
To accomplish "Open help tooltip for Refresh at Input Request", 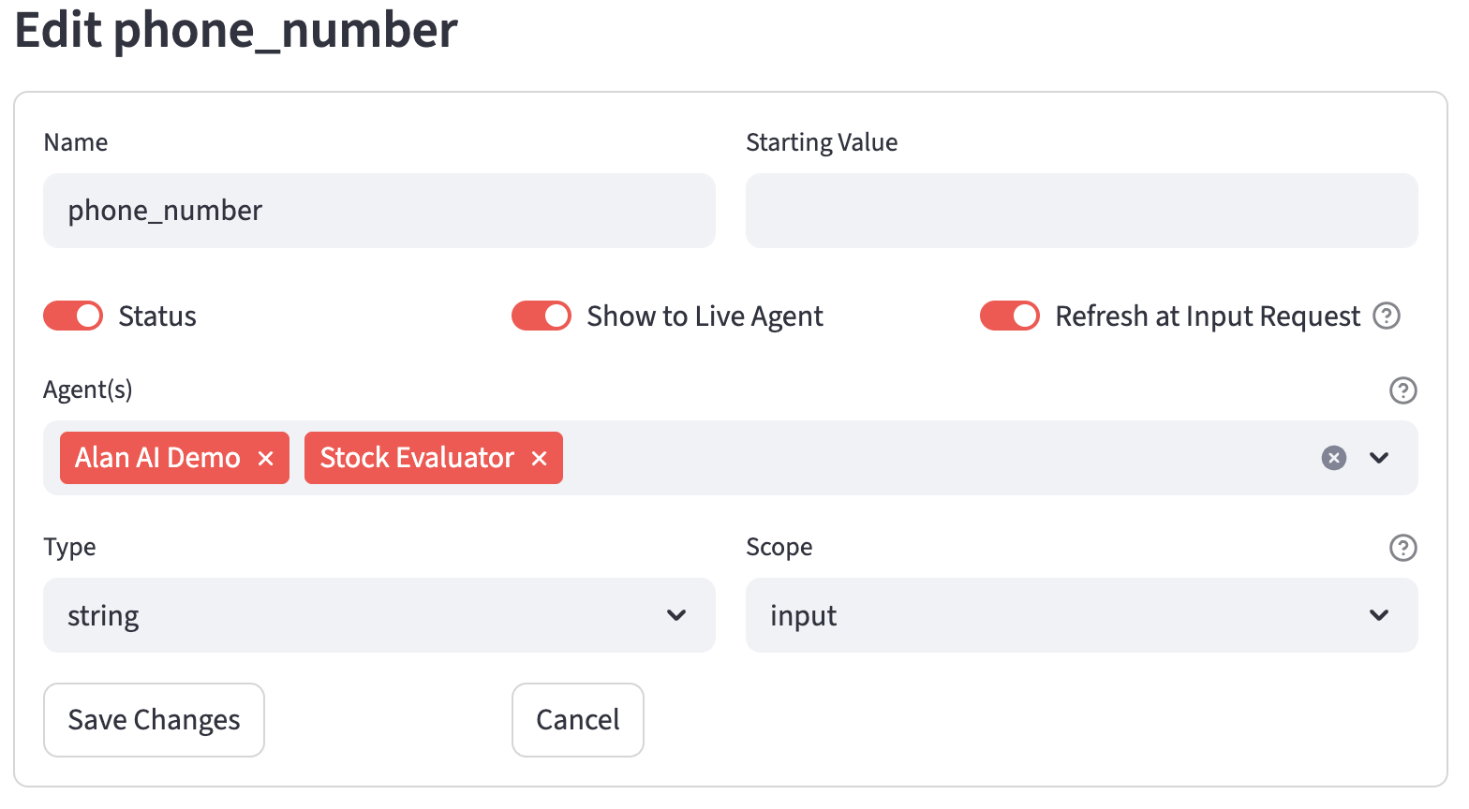I will point(1387,316).
